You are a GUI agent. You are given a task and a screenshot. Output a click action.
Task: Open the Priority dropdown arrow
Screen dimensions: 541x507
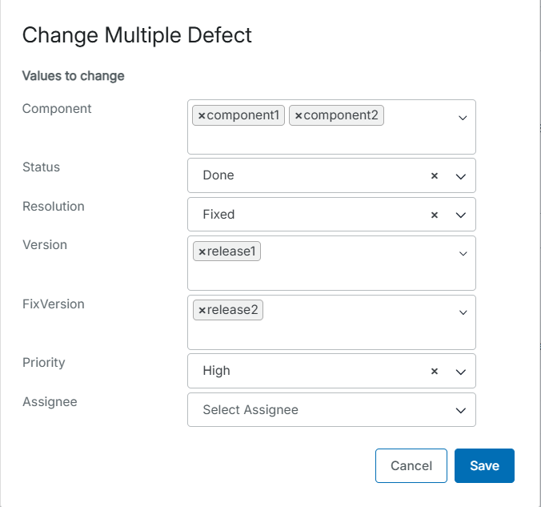460,371
